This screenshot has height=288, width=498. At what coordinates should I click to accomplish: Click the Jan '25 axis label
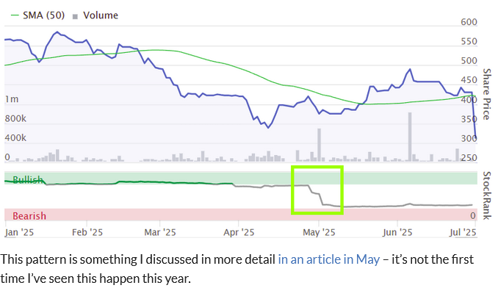[19, 232]
